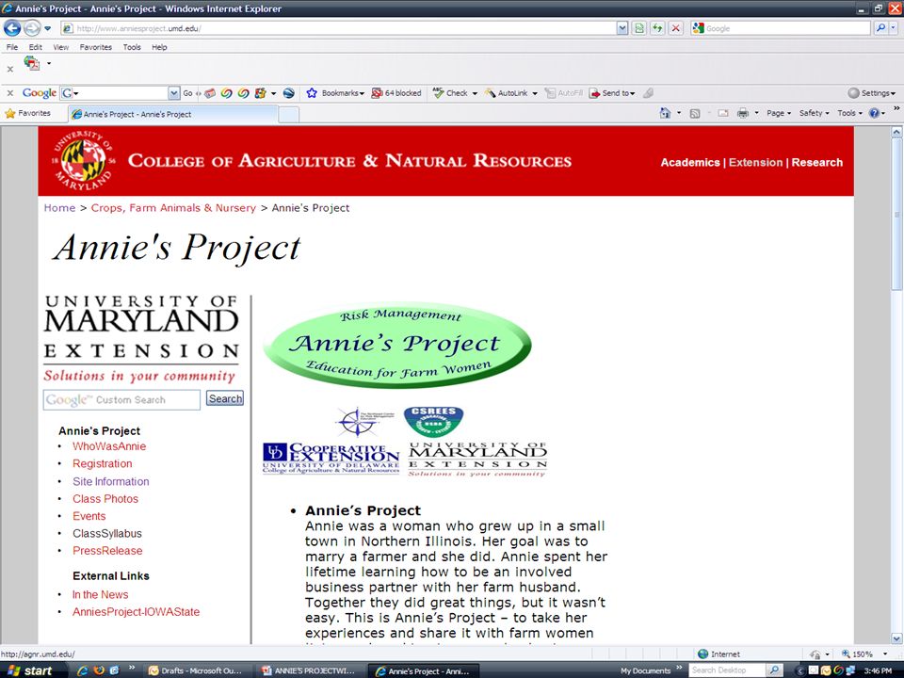Click the Home breadcrumb link
Image resolution: width=904 pixels, height=678 pixels.
click(x=59, y=208)
